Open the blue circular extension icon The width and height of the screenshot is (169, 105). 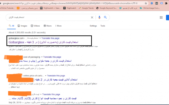(152, 3)
